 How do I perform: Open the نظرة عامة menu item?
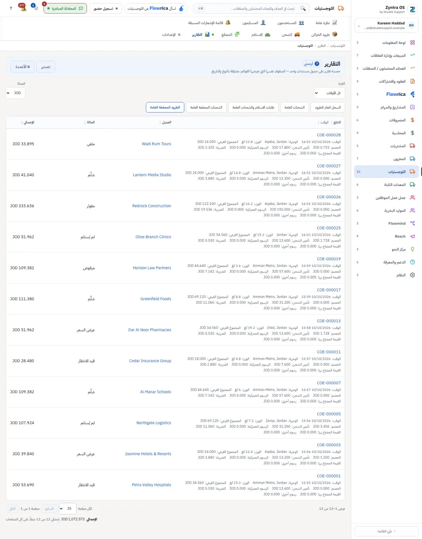click(x=327, y=22)
